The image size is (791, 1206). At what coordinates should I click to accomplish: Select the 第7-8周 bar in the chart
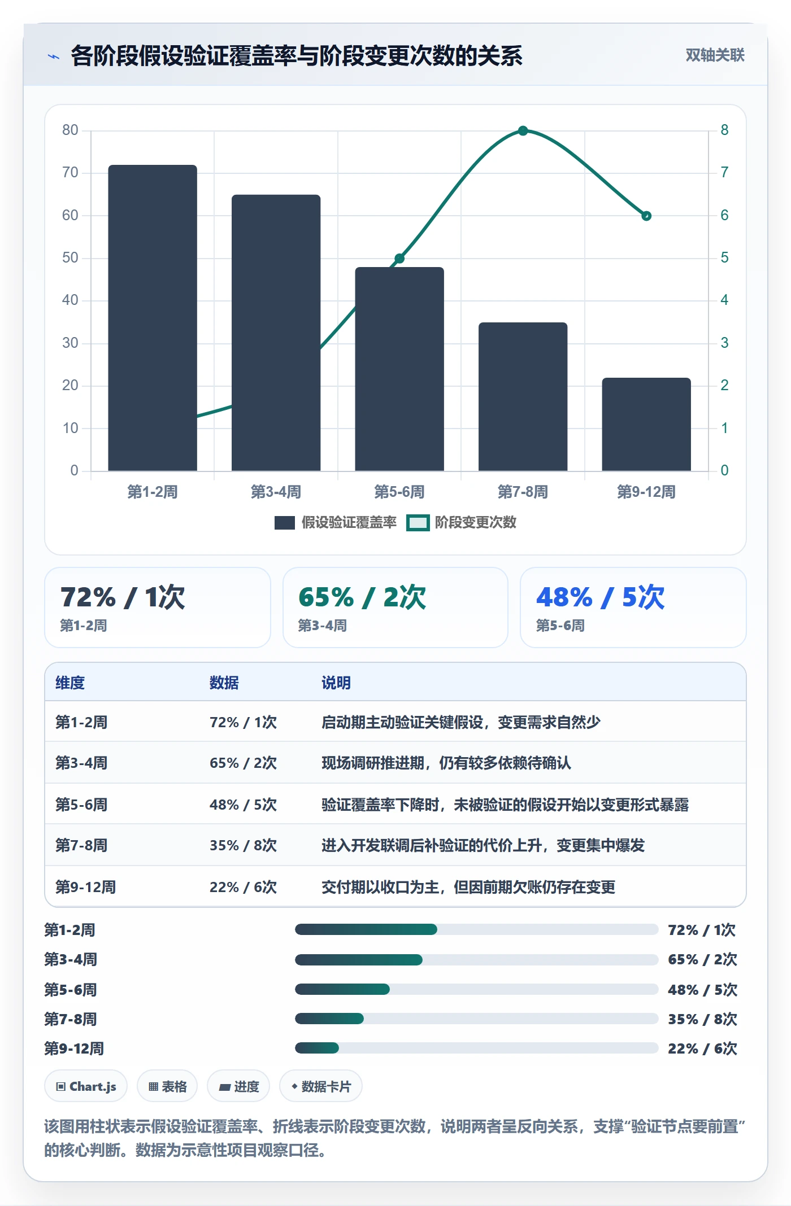coord(523,396)
